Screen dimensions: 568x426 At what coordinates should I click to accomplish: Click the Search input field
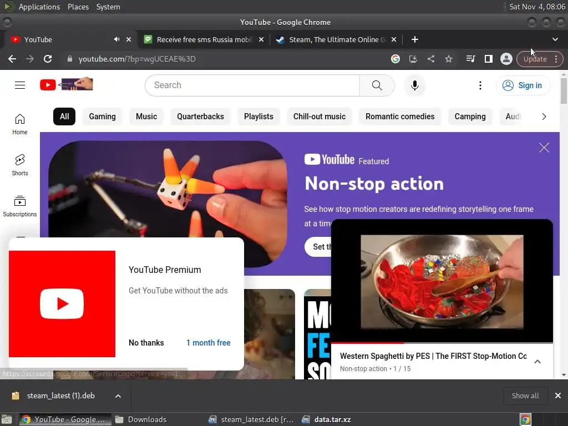point(252,85)
